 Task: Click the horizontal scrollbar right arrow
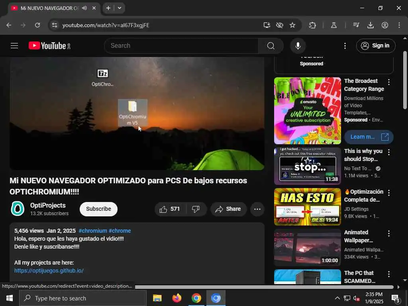(x=398, y=287)
